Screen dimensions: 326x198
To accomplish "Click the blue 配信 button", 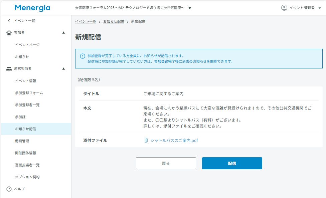I will tap(232, 163).
